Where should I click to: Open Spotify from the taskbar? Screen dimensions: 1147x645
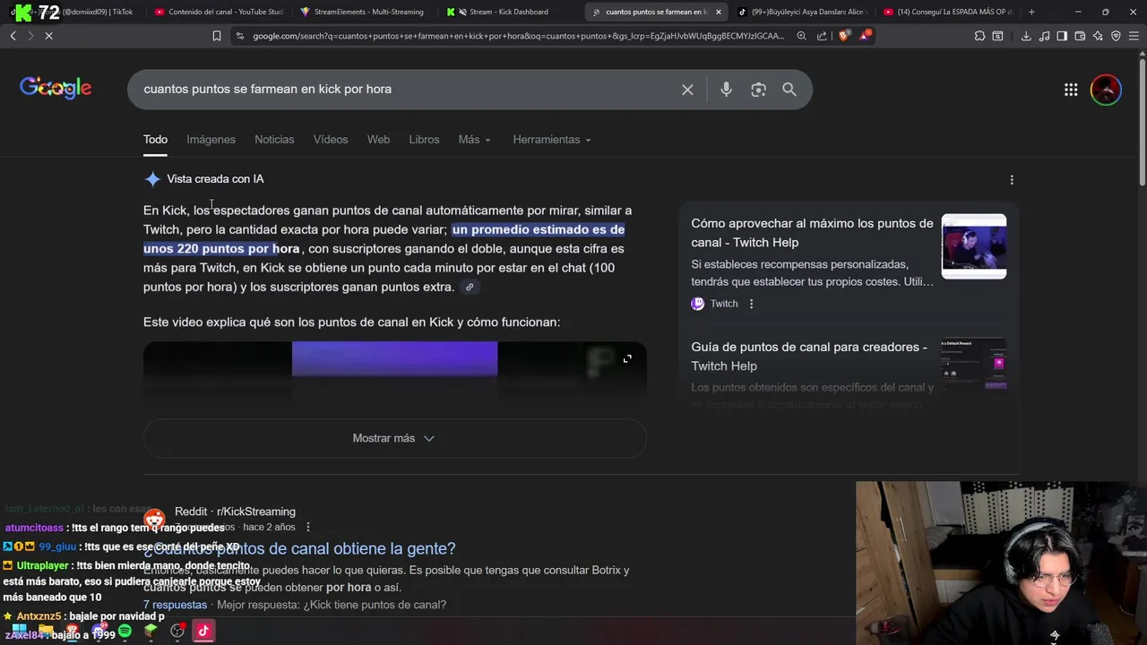125,631
